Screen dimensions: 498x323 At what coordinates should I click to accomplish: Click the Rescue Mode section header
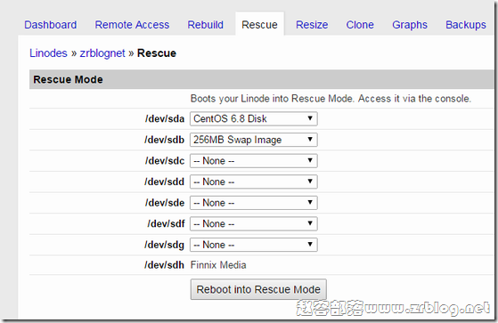click(262, 79)
